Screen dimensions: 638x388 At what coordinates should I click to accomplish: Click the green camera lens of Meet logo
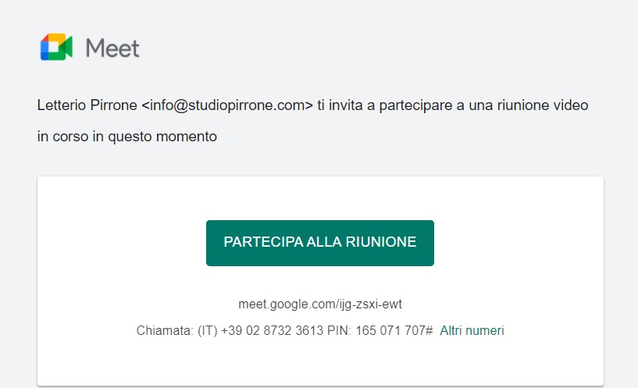pos(68,47)
